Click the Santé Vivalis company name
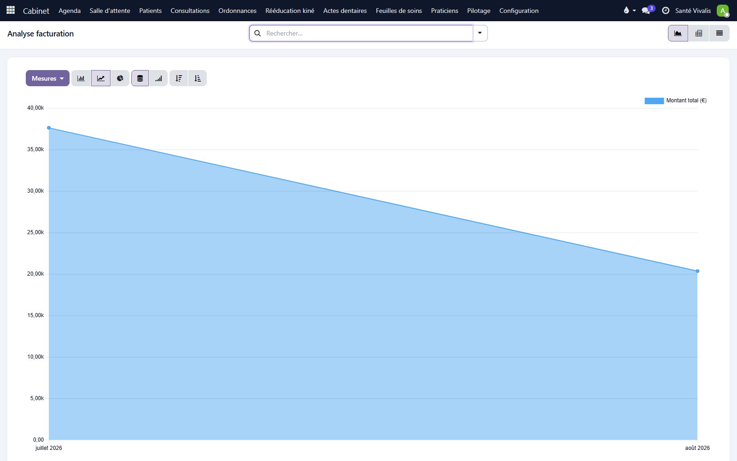The width and height of the screenshot is (737, 461). click(x=693, y=11)
